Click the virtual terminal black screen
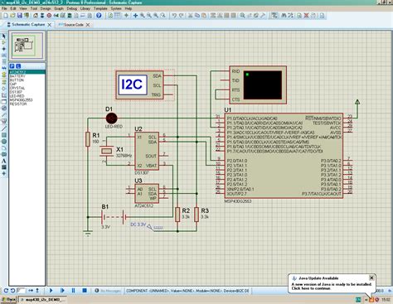The height and width of the screenshot is (304, 393). click(x=263, y=85)
